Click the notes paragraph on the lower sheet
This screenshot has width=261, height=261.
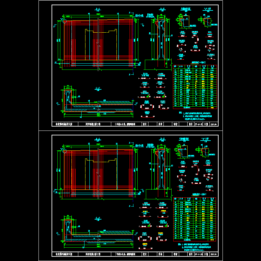(x=194, y=247)
